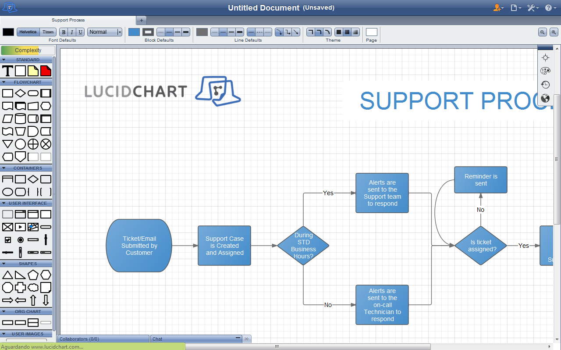Open the Normal text size dropdown
Viewport: 561px width, 350px height.
[x=105, y=32]
